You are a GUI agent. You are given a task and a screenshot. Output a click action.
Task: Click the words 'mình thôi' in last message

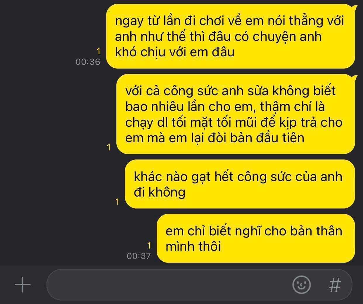pos(193,246)
